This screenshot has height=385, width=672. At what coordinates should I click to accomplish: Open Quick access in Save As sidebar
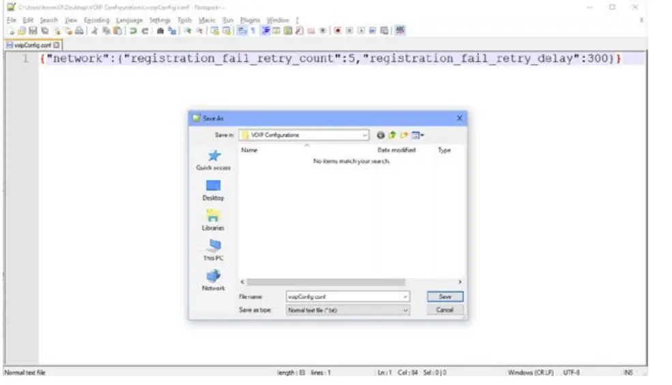(x=214, y=160)
